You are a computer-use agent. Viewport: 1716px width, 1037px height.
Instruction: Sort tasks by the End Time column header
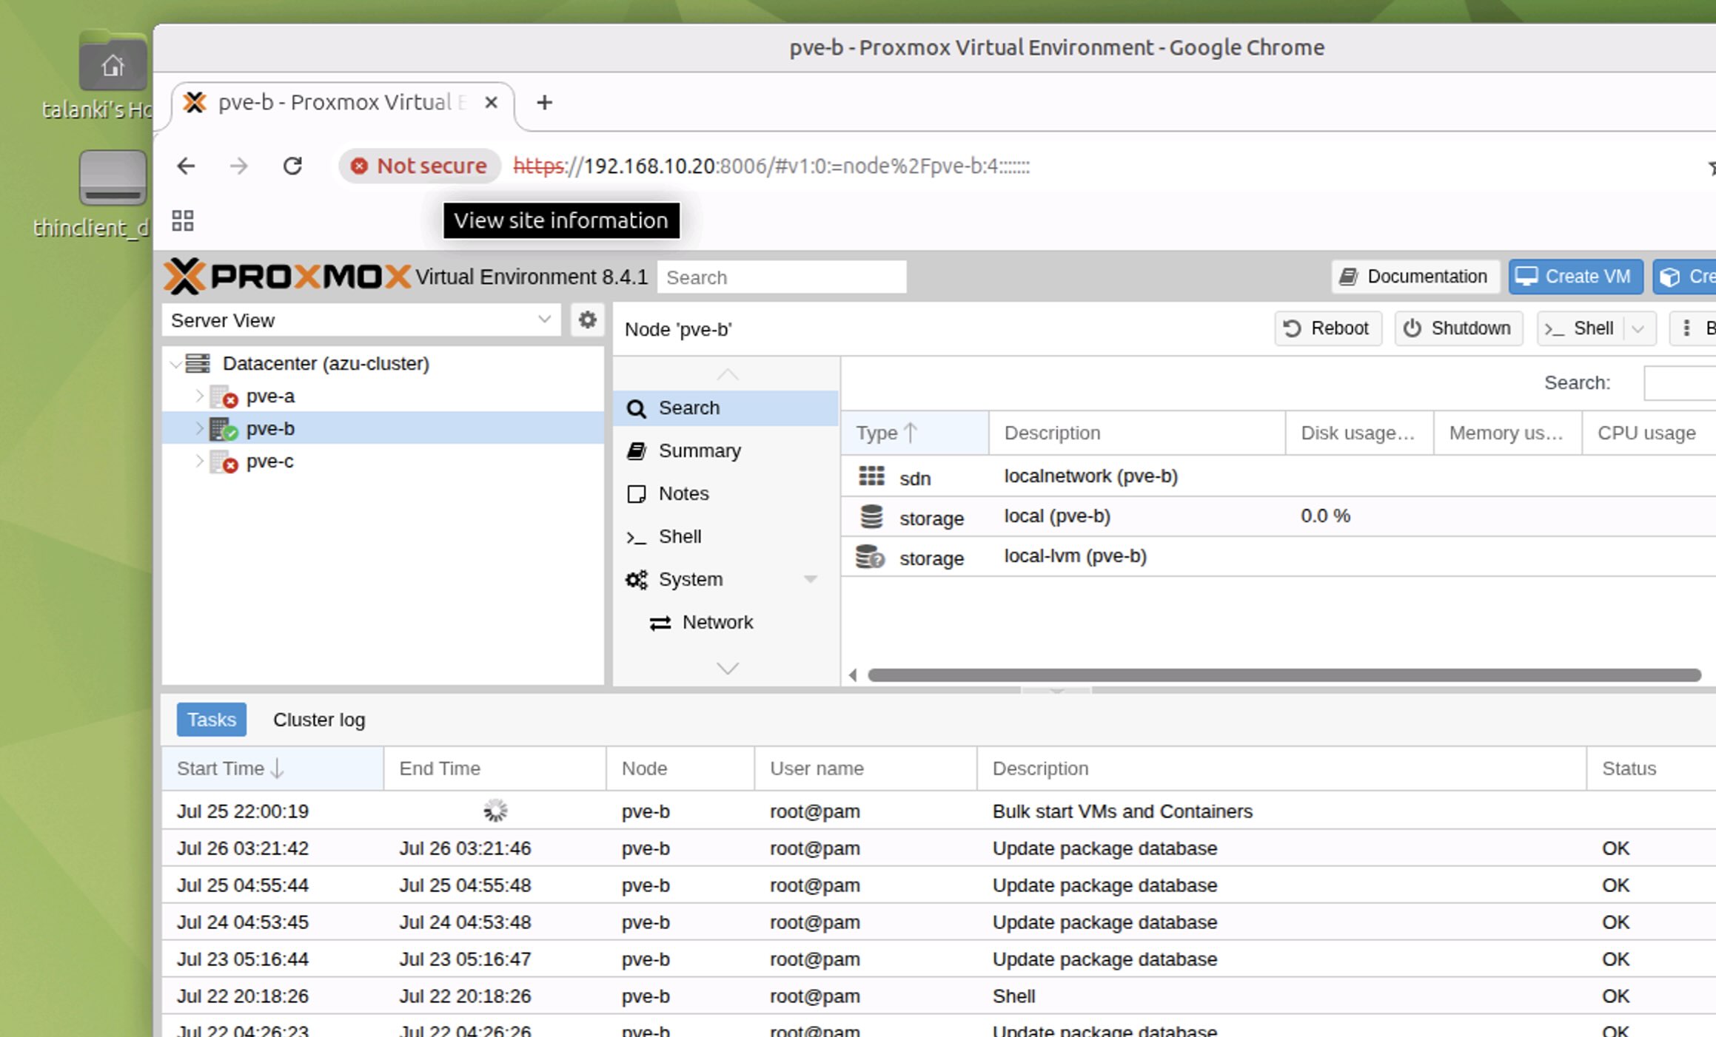(x=495, y=769)
